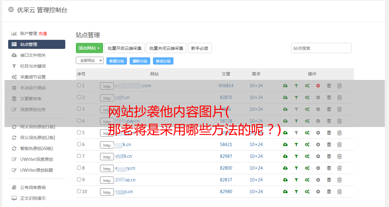Tick the checkbox for site 6
Viewport: 389px width, 207px height.
[79, 144]
